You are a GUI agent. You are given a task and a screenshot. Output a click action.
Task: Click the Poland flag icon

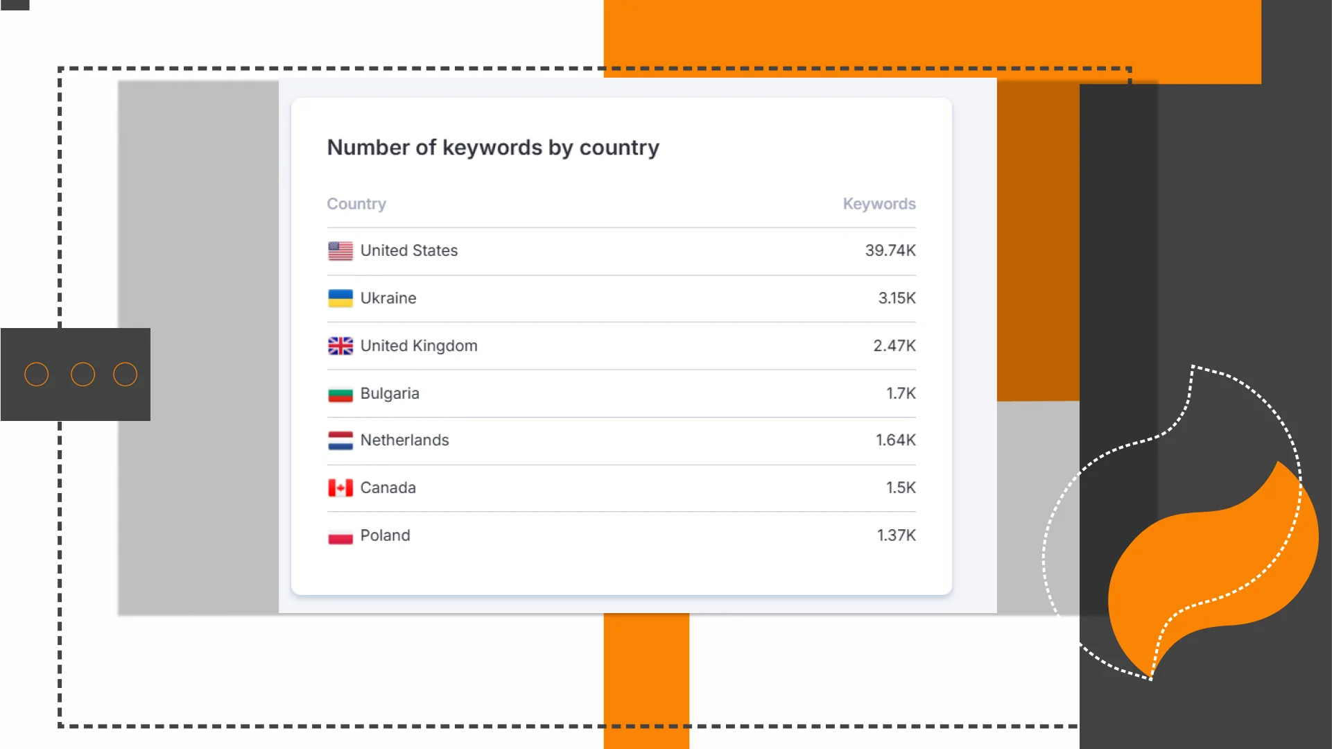pyautogui.click(x=340, y=536)
